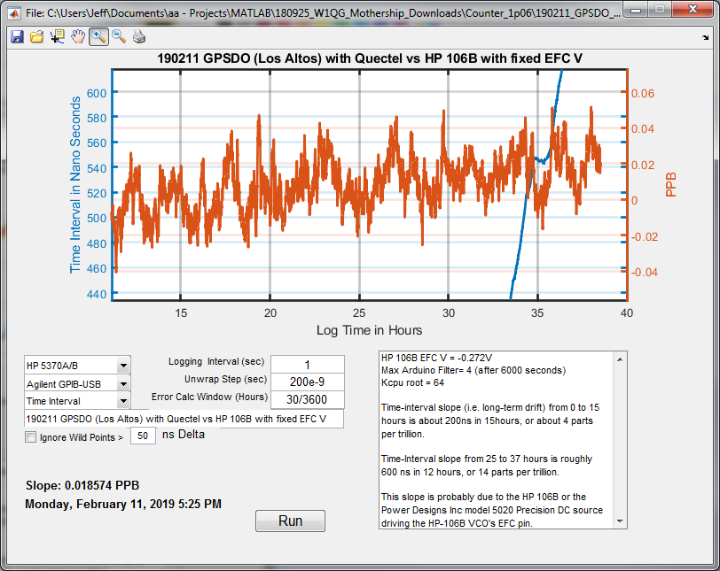
Task: Toggle the Zoom In magnifier tool
Action: point(98,36)
